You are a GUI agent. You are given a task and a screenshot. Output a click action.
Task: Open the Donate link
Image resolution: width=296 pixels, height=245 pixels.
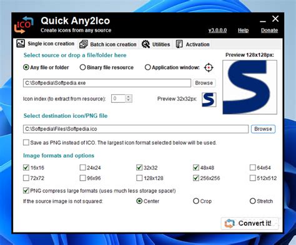click(x=269, y=31)
